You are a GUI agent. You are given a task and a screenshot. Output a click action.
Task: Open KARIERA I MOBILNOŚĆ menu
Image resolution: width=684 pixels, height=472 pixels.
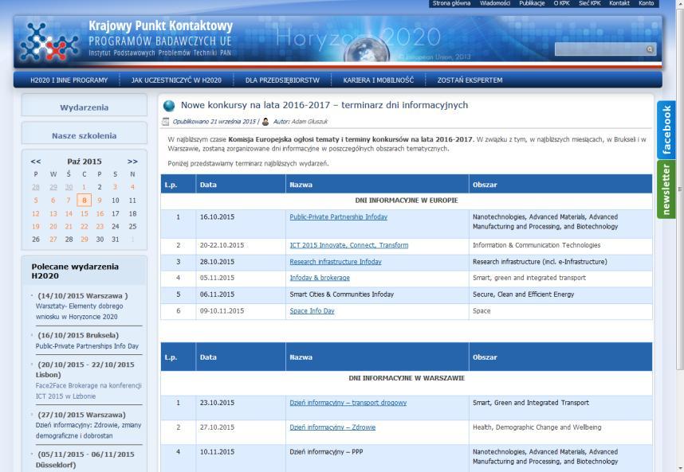coord(378,80)
